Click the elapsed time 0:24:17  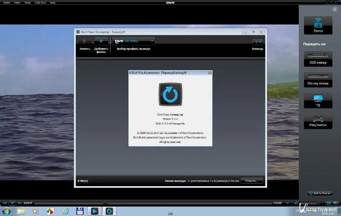(28, 203)
